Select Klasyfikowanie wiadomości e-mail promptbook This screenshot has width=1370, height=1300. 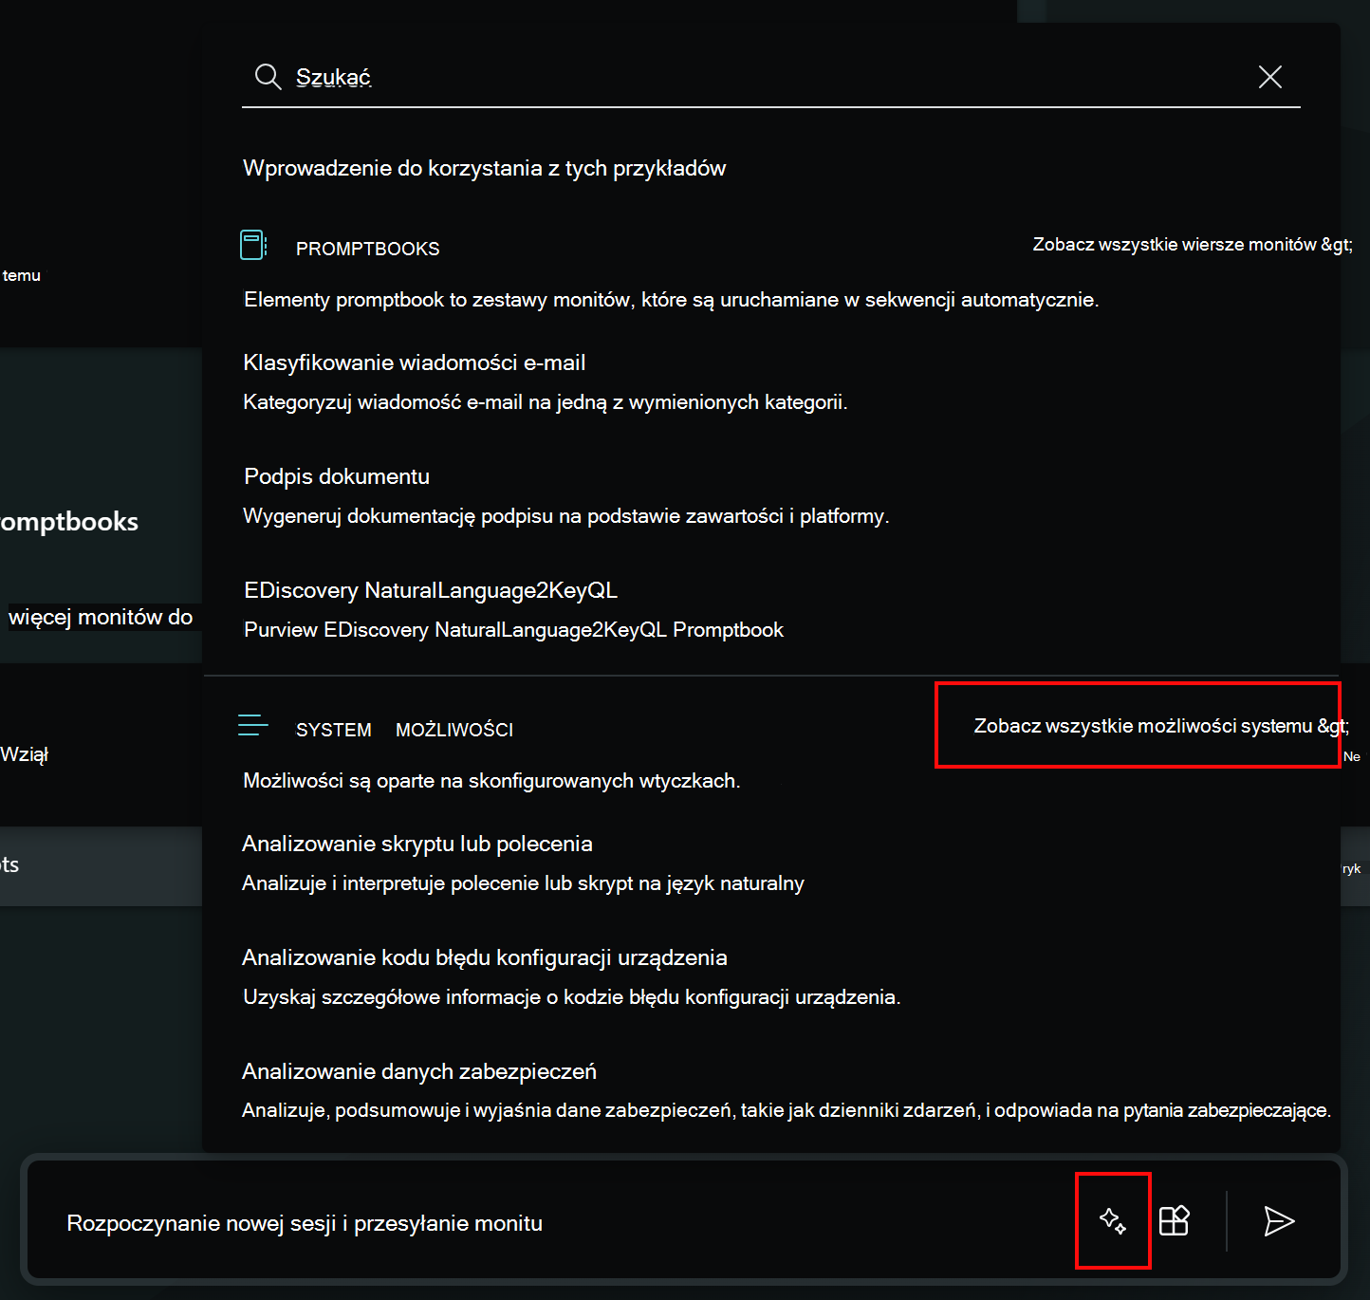coord(415,362)
